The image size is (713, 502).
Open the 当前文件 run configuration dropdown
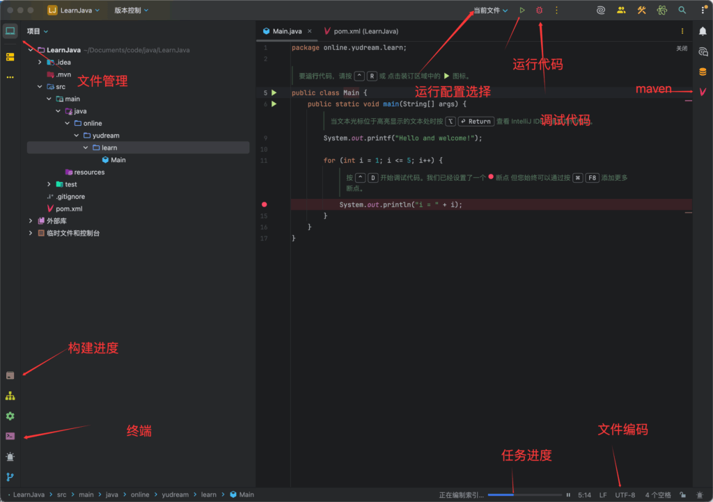pos(490,10)
